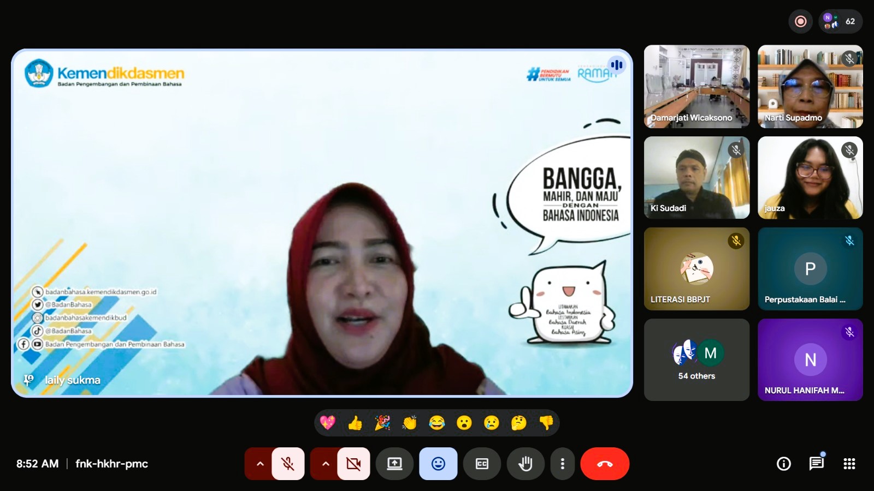Send the clapping hands reaction
Viewport: 874px width, 491px height.
(x=410, y=423)
